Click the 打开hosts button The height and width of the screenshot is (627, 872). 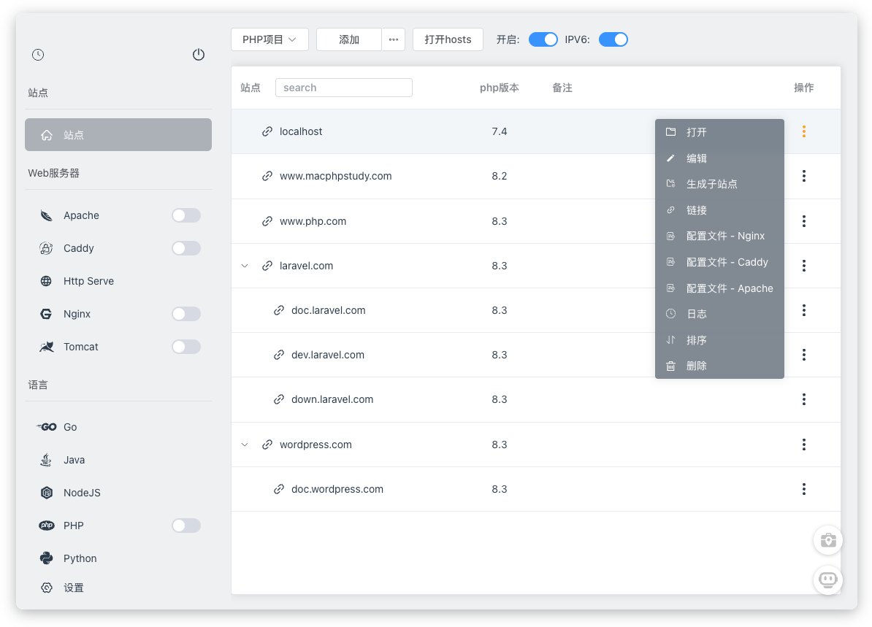pos(448,39)
